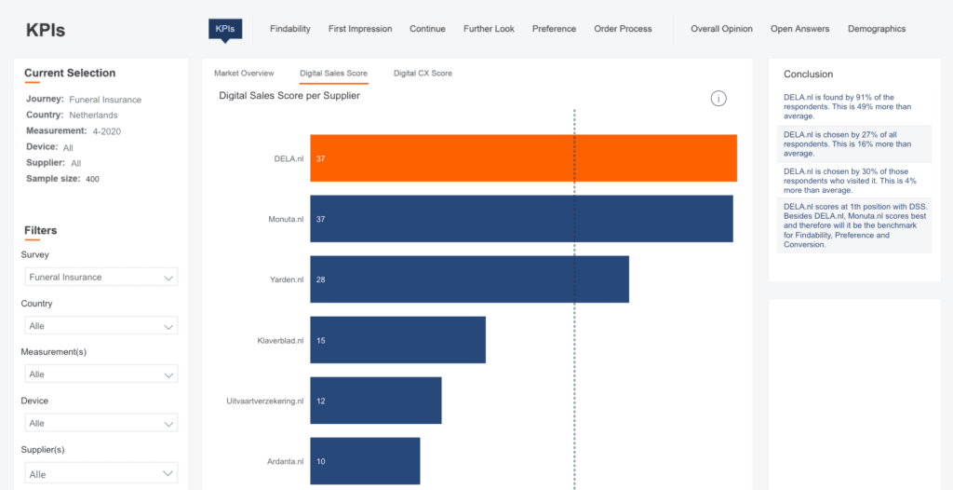This screenshot has height=490, width=953.
Task: Expand the Country filter dropdown
Action: click(101, 326)
